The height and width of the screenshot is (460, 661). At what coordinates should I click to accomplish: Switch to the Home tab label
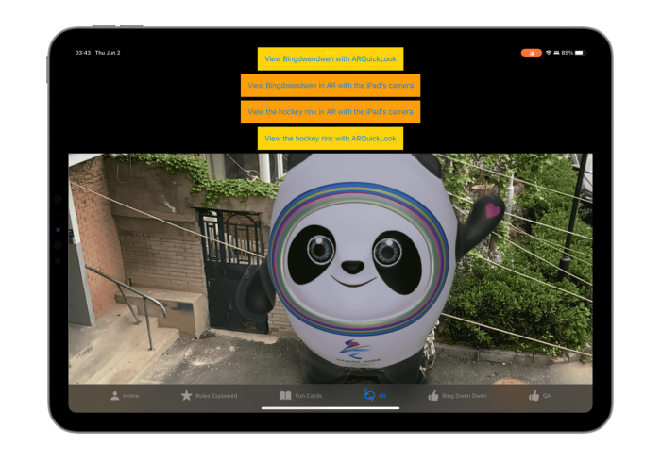pyautogui.click(x=131, y=396)
